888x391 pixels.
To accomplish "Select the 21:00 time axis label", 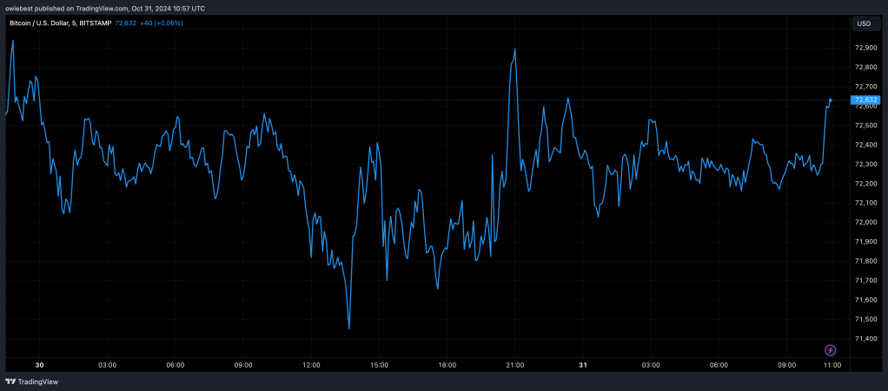I will [514, 366].
